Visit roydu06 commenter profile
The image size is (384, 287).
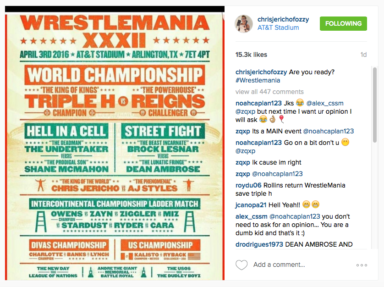point(248,185)
